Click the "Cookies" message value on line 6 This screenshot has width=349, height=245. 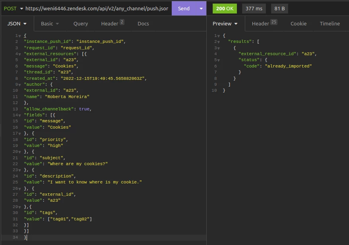(x=64, y=66)
